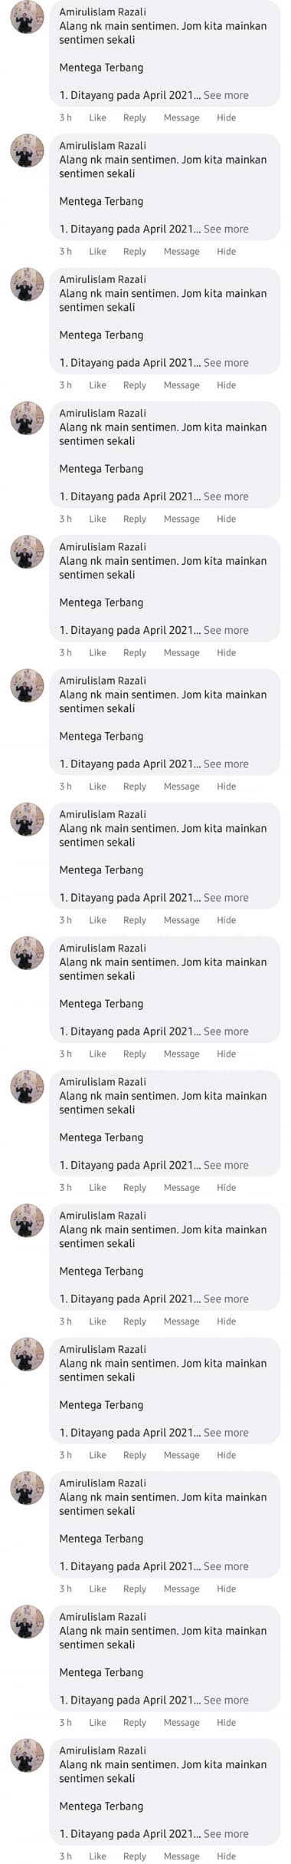The image size is (291, 1864).
Task: Open the avatar beside the ninth comment
Action: click(27, 1087)
